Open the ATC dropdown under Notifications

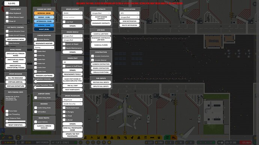click(x=129, y=13)
